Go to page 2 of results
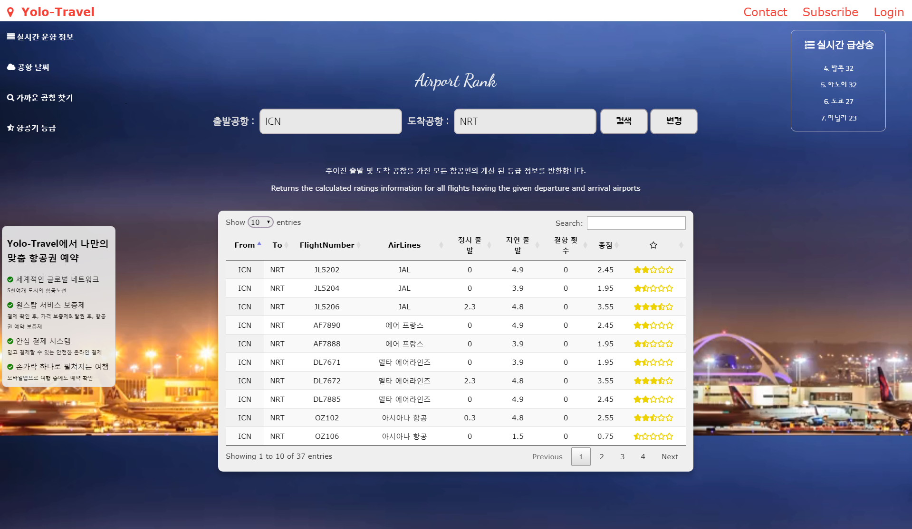This screenshot has width=912, height=529. click(602, 457)
